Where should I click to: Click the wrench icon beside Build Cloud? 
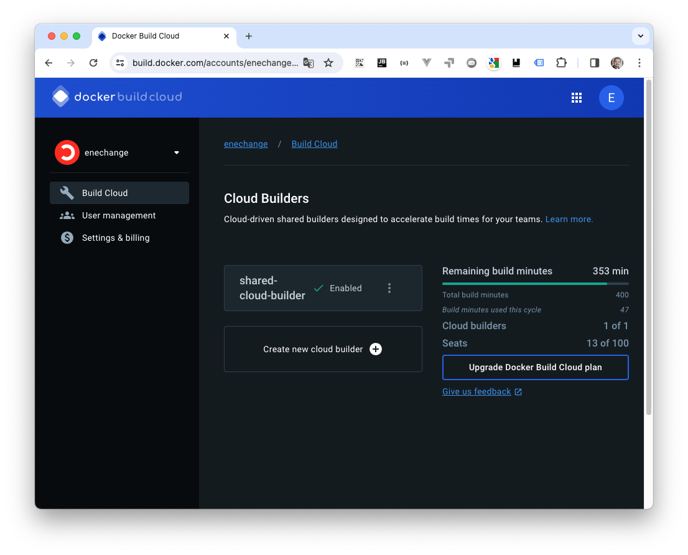(67, 193)
